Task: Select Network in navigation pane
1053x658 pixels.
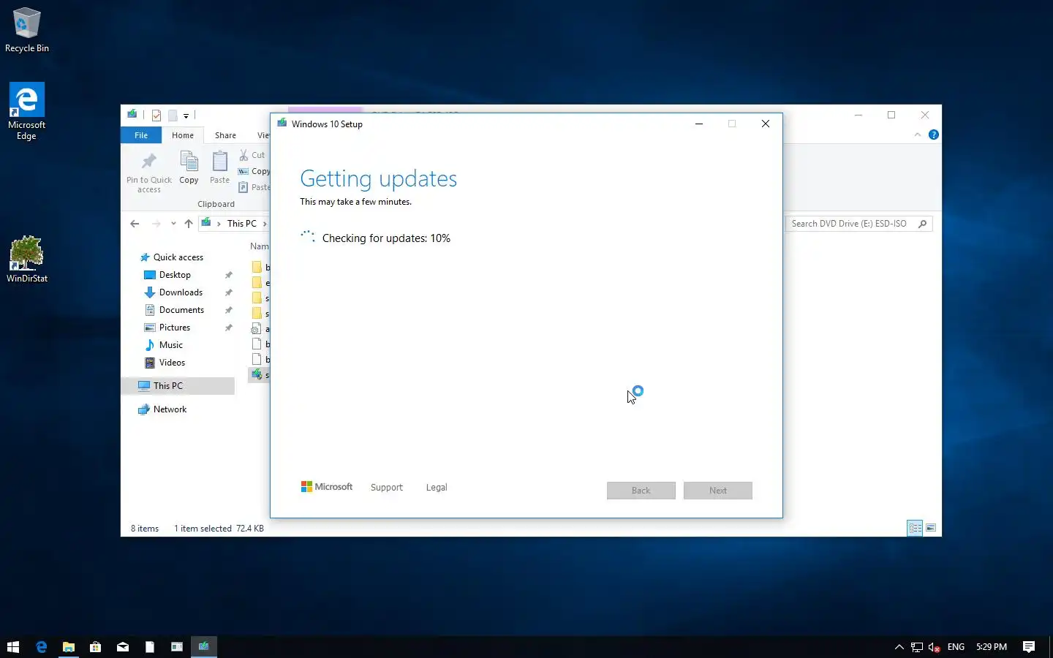Action: pos(170,409)
